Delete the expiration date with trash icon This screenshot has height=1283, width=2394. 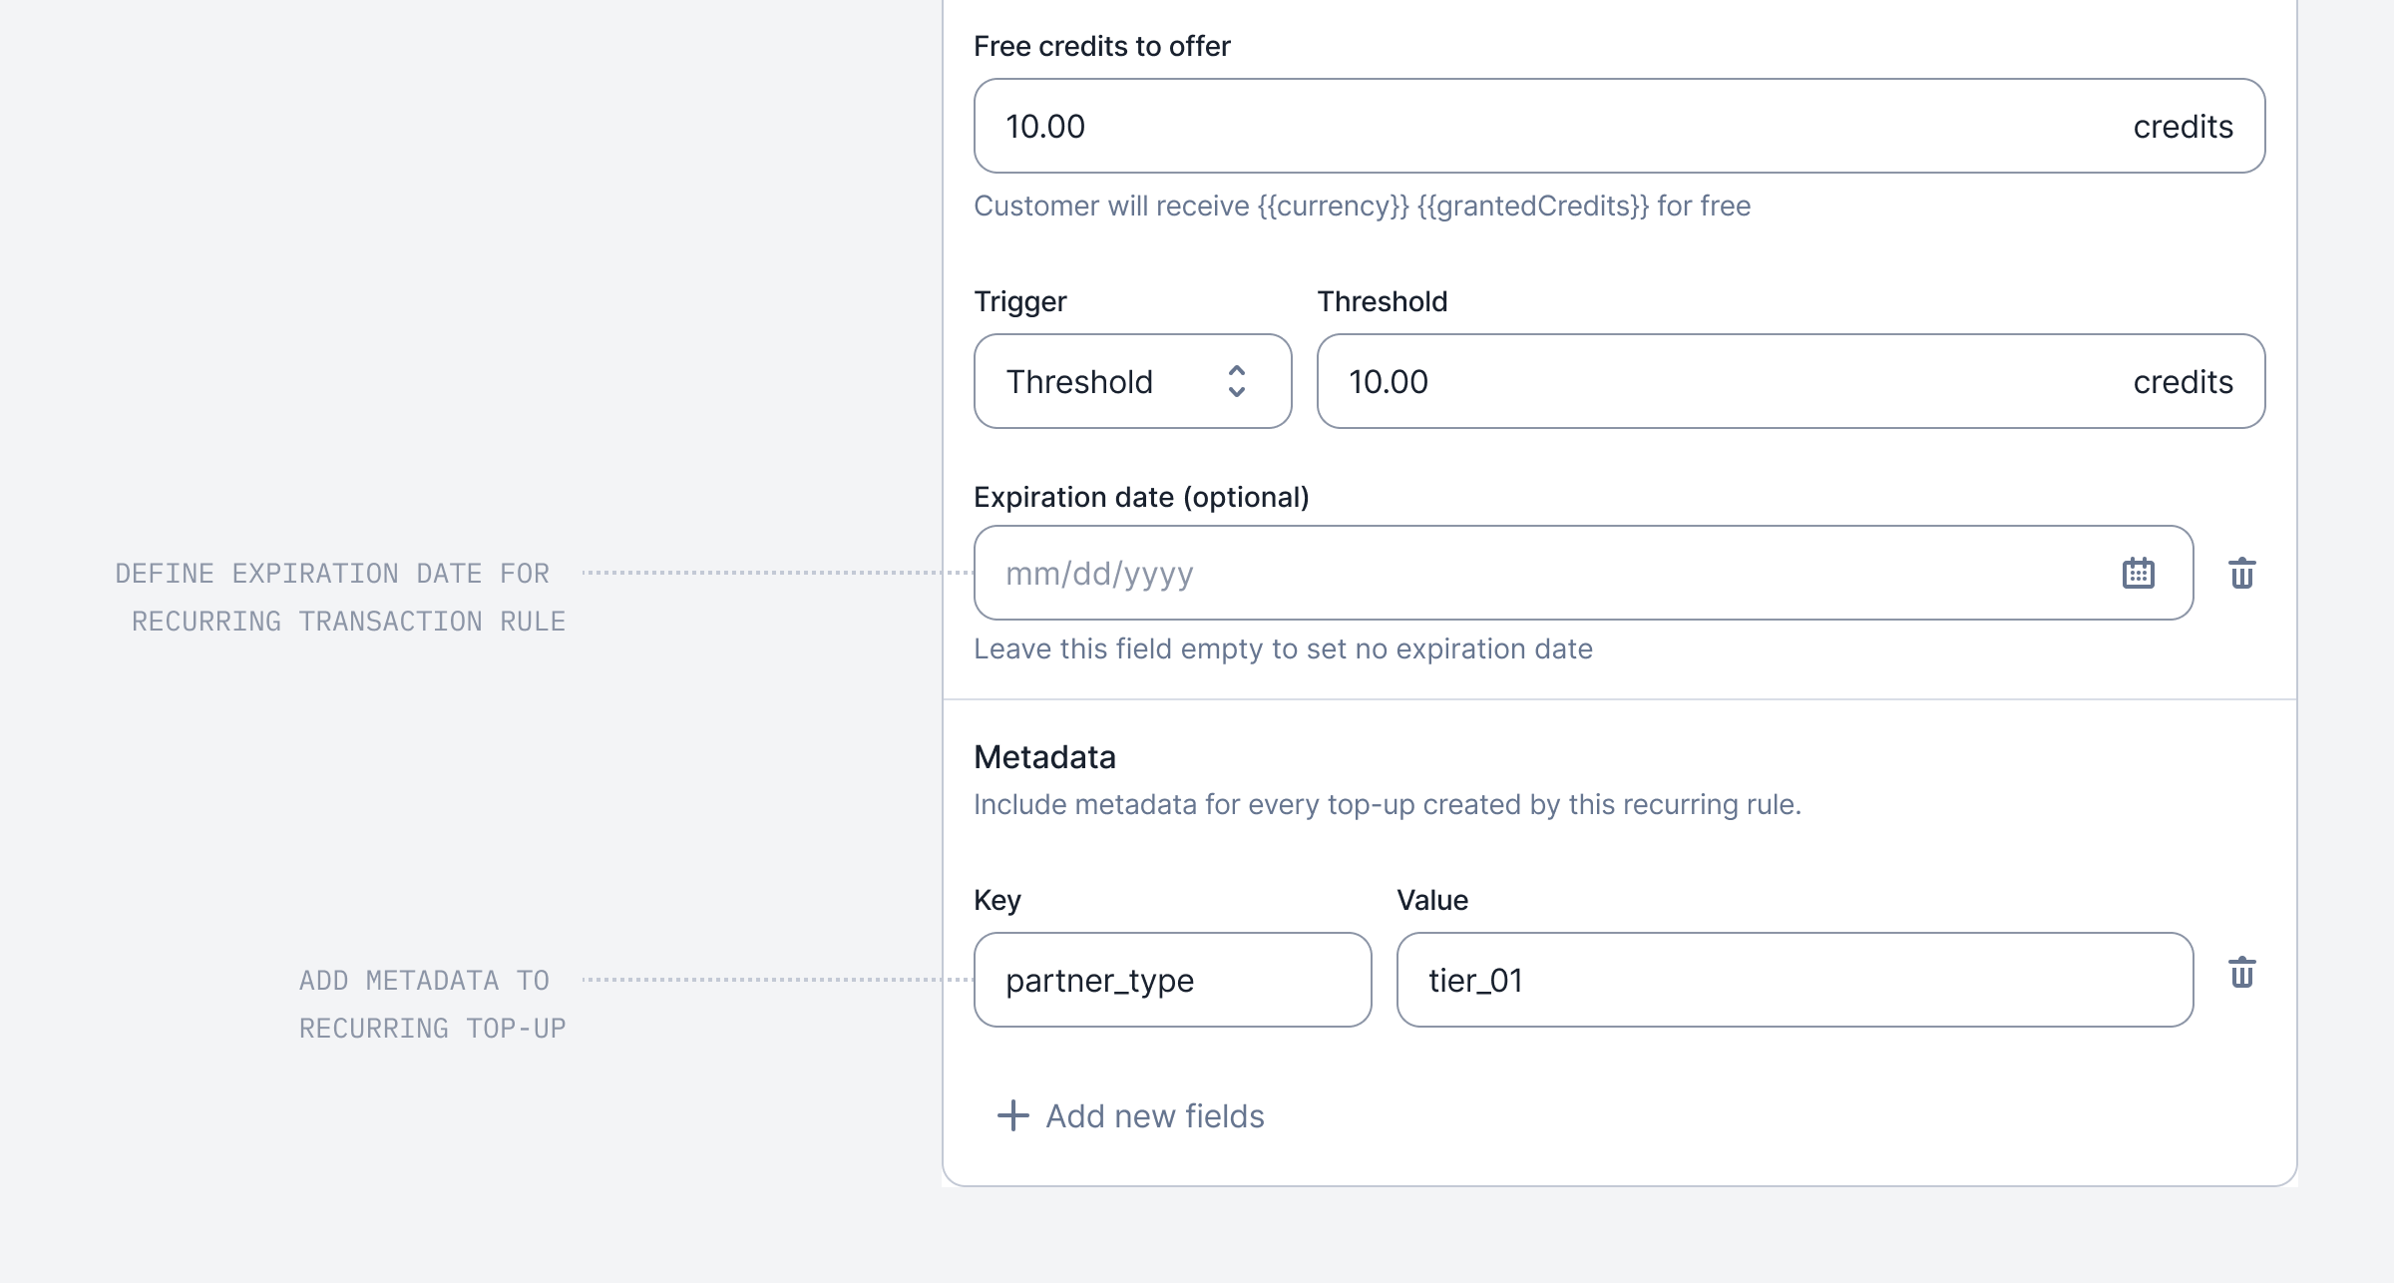[x=2241, y=574]
